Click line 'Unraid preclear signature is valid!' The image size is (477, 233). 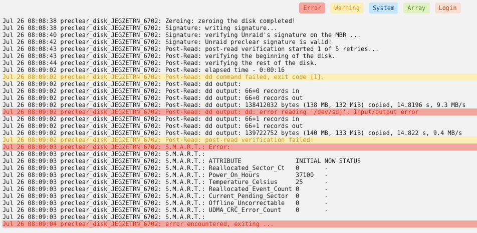(x=167, y=42)
